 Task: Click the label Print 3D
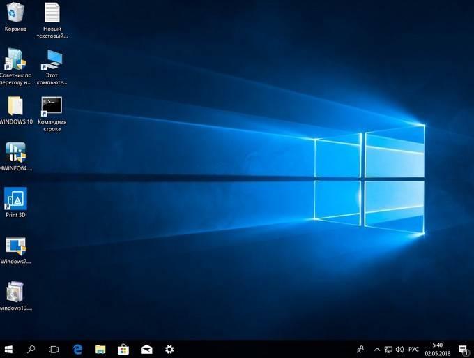tap(15, 214)
